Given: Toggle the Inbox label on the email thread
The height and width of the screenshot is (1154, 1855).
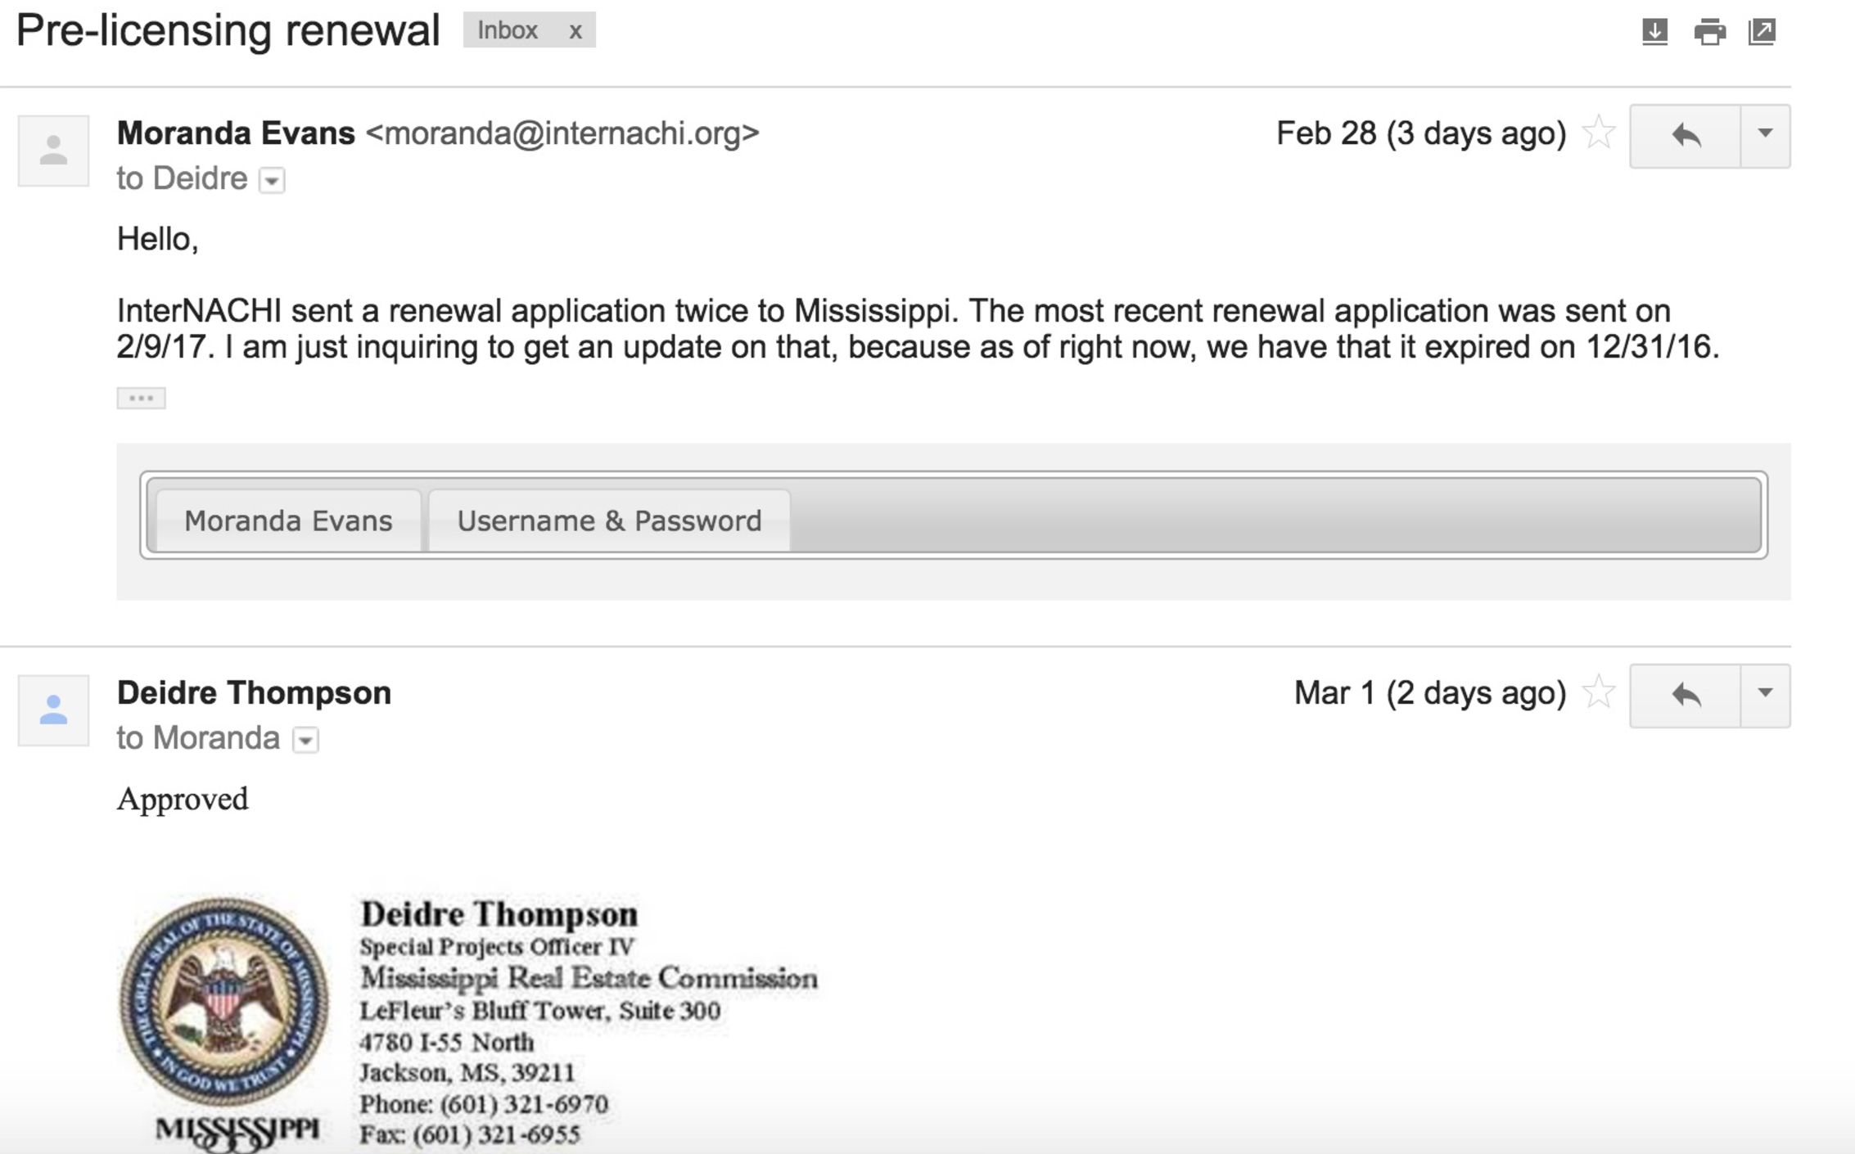Looking at the screenshot, I should pos(575,29).
